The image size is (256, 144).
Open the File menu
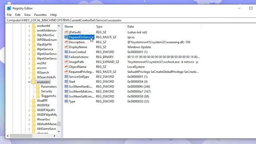(x=9, y=15)
